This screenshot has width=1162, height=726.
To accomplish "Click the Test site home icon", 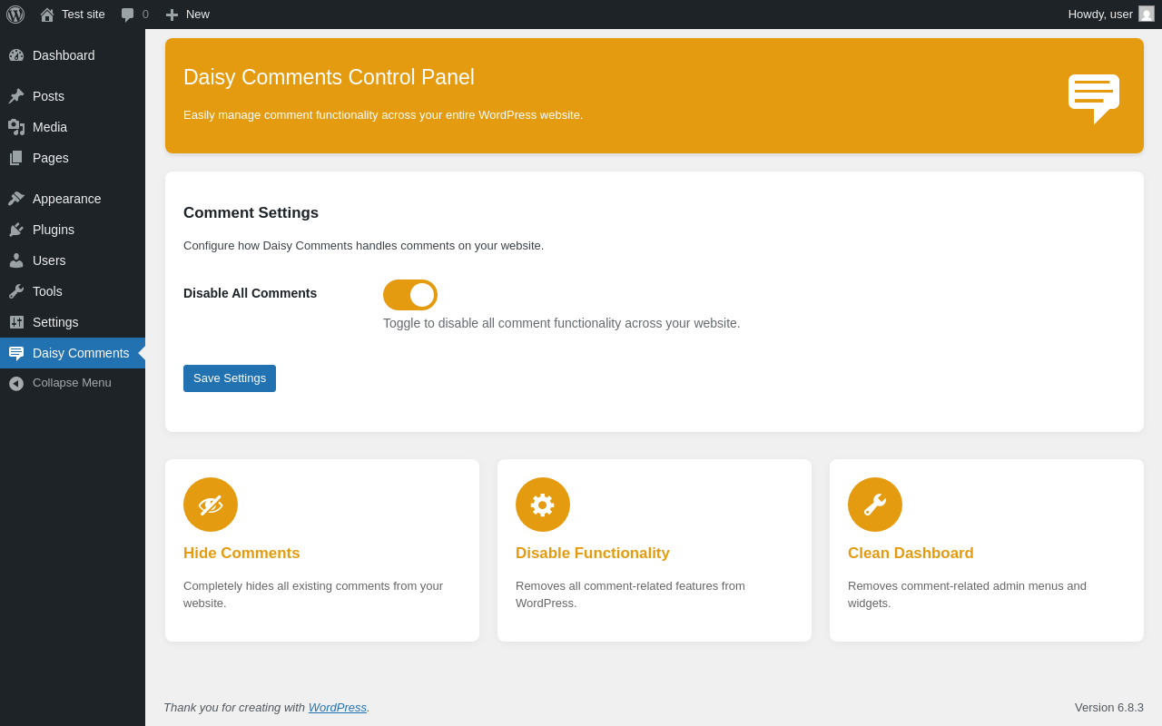I will (47, 15).
